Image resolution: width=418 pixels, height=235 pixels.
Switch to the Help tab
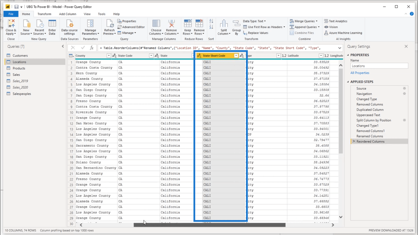116,14
